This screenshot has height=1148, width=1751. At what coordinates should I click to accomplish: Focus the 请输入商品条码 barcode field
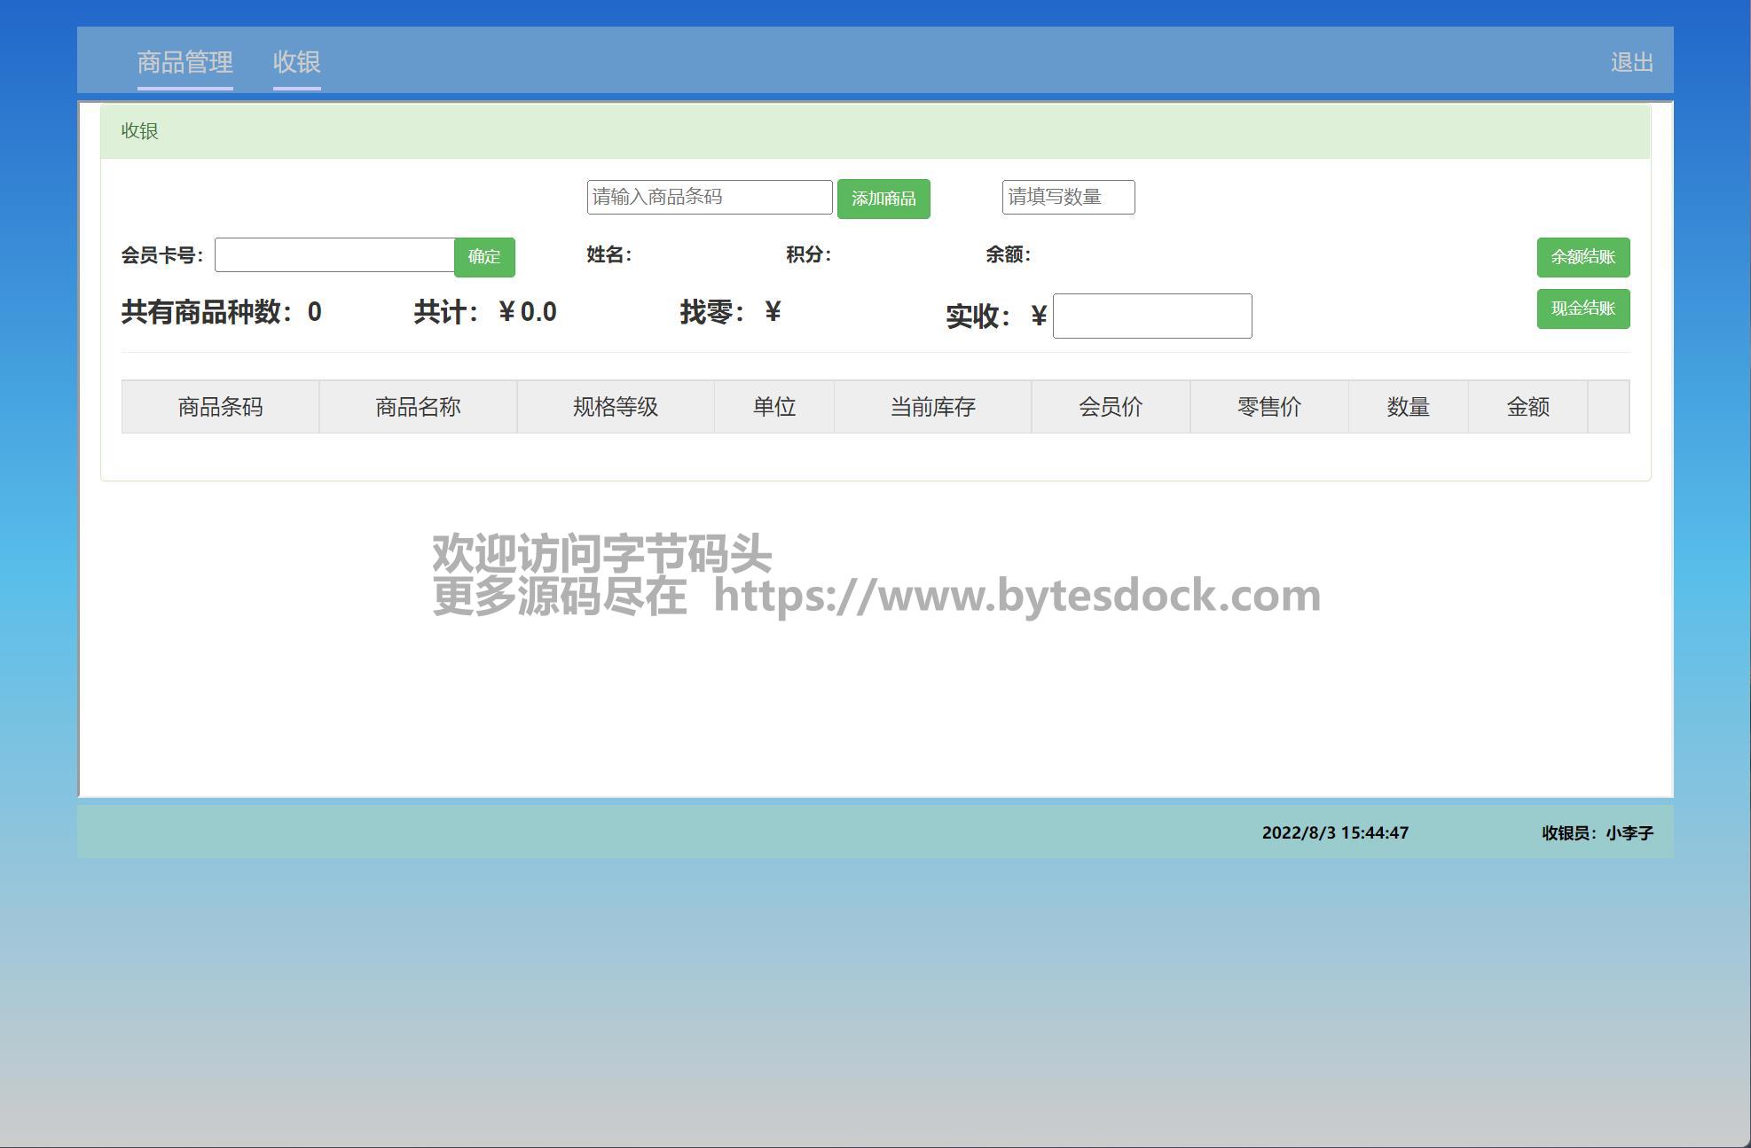point(709,197)
